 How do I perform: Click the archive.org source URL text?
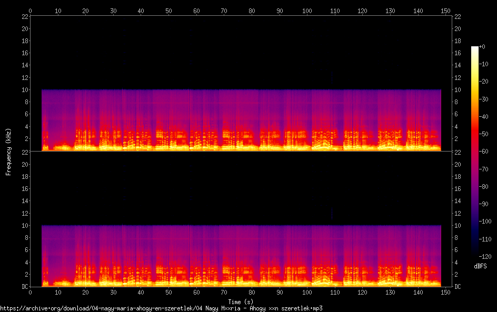[161, 308]
